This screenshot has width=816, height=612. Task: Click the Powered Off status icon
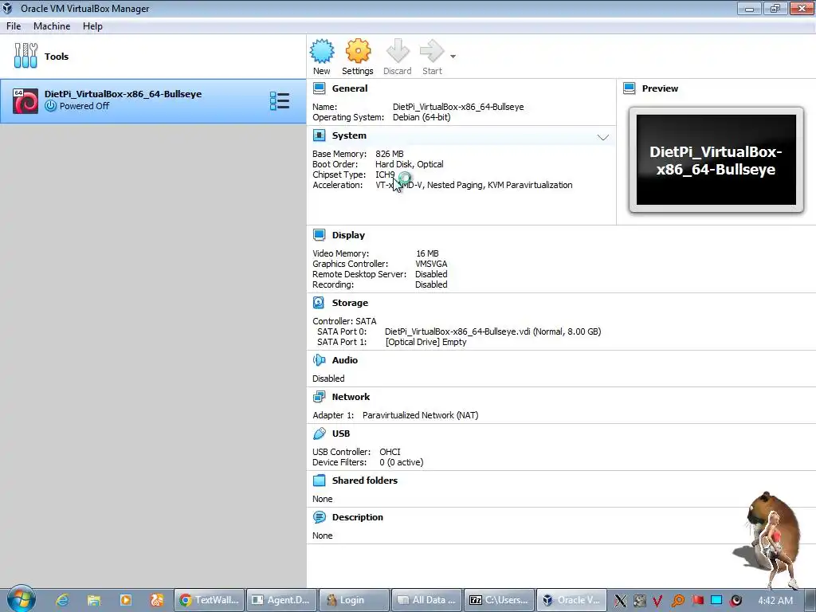click(x=50, y=106)
